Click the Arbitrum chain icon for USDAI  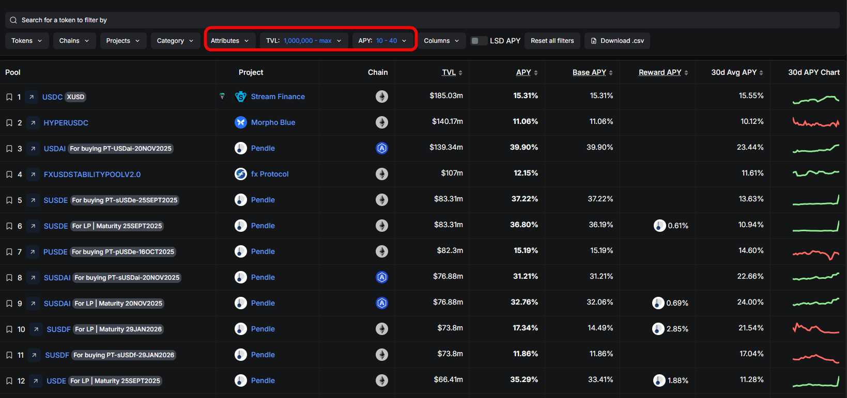382,148
